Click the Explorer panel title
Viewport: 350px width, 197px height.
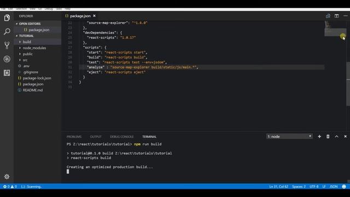click(x=26, y=16)
